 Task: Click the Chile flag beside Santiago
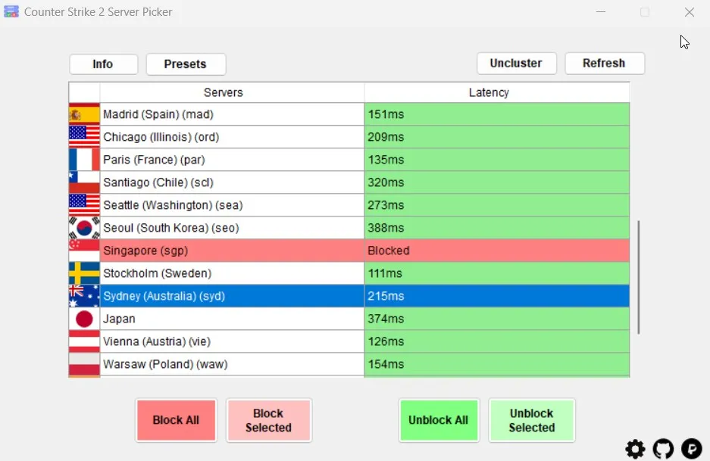point(84,182)
